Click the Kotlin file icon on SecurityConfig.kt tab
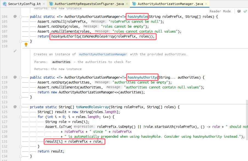Image resolution: width=248 pixels, height=161 pixels. [5, 4]
